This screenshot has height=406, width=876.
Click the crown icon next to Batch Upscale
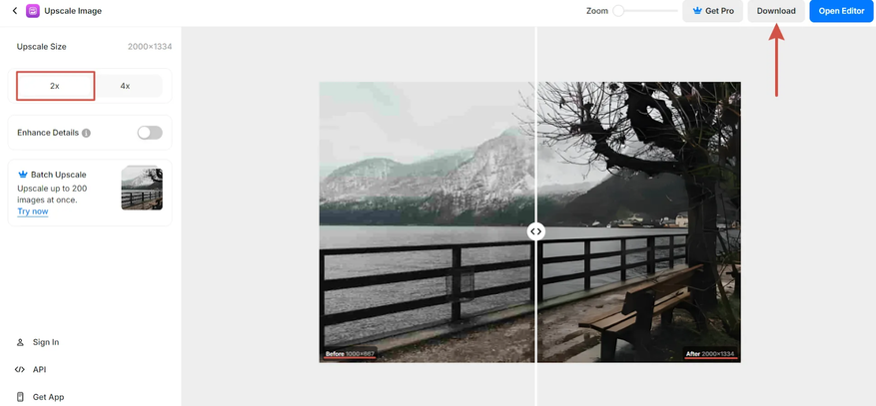23,175
